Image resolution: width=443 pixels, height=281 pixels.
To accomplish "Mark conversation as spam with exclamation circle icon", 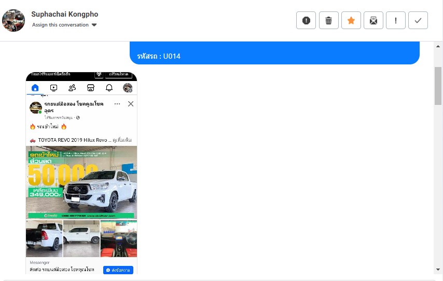I will [306, 20].
